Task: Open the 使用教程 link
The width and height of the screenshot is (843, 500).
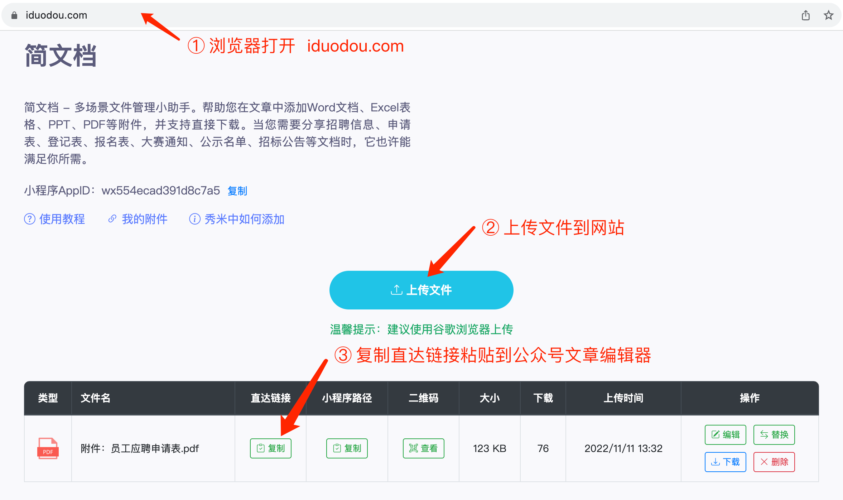Action: click(54, 219)
